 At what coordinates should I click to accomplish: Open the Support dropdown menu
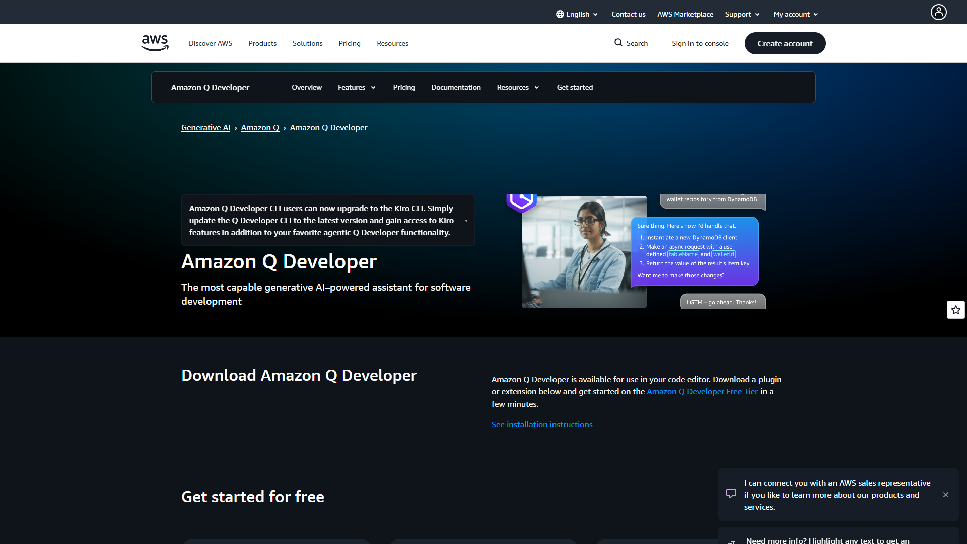[x=741, y=14]
